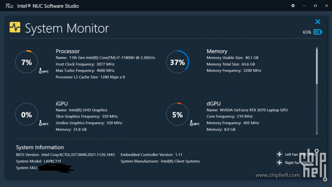Close the System Monitor panel with the blue X

click(x=318, y=22)
